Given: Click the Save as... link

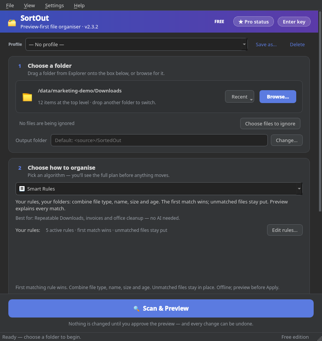Looking at the screenshot, I should pos(266,44).
